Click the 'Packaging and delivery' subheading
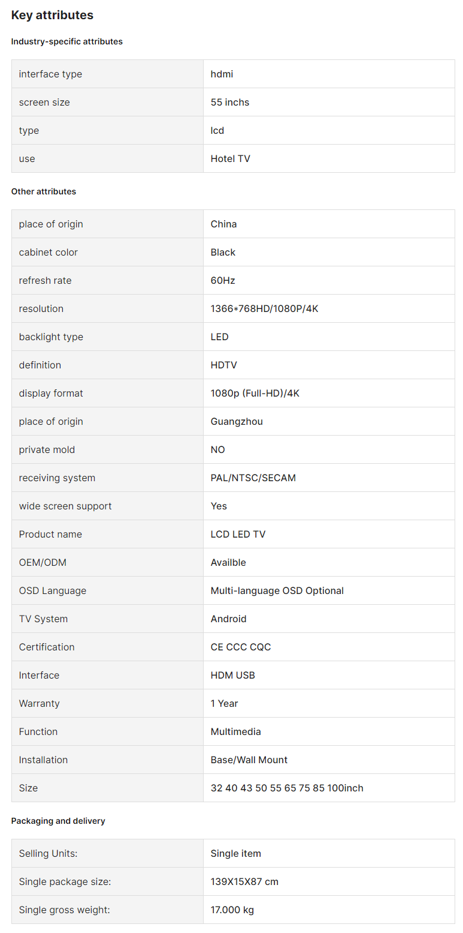 click(58, 821)
